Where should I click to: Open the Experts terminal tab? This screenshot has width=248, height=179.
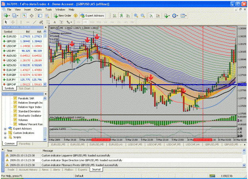(83, 169)
